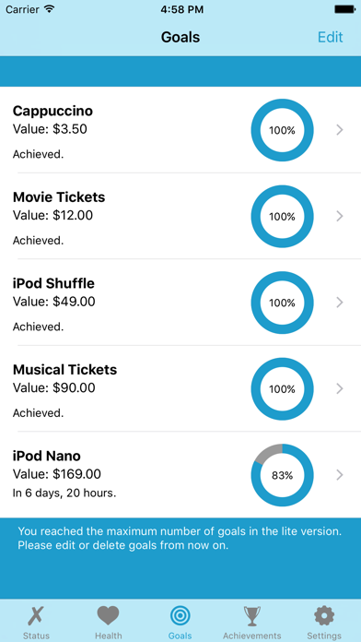The image size is (361, 642).
Task: Click the Cappuccino 100% progress ring
Action: click(x=282, y=130)
